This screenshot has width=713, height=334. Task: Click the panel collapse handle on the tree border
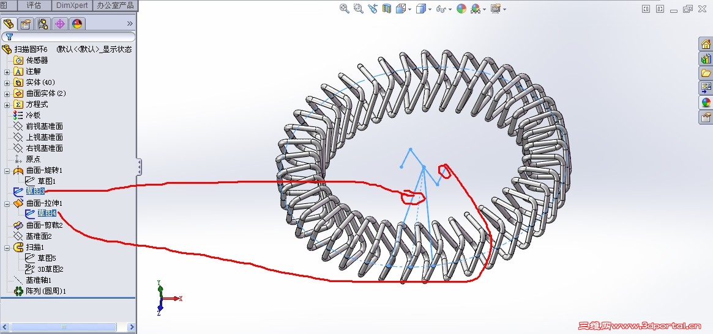139,167
